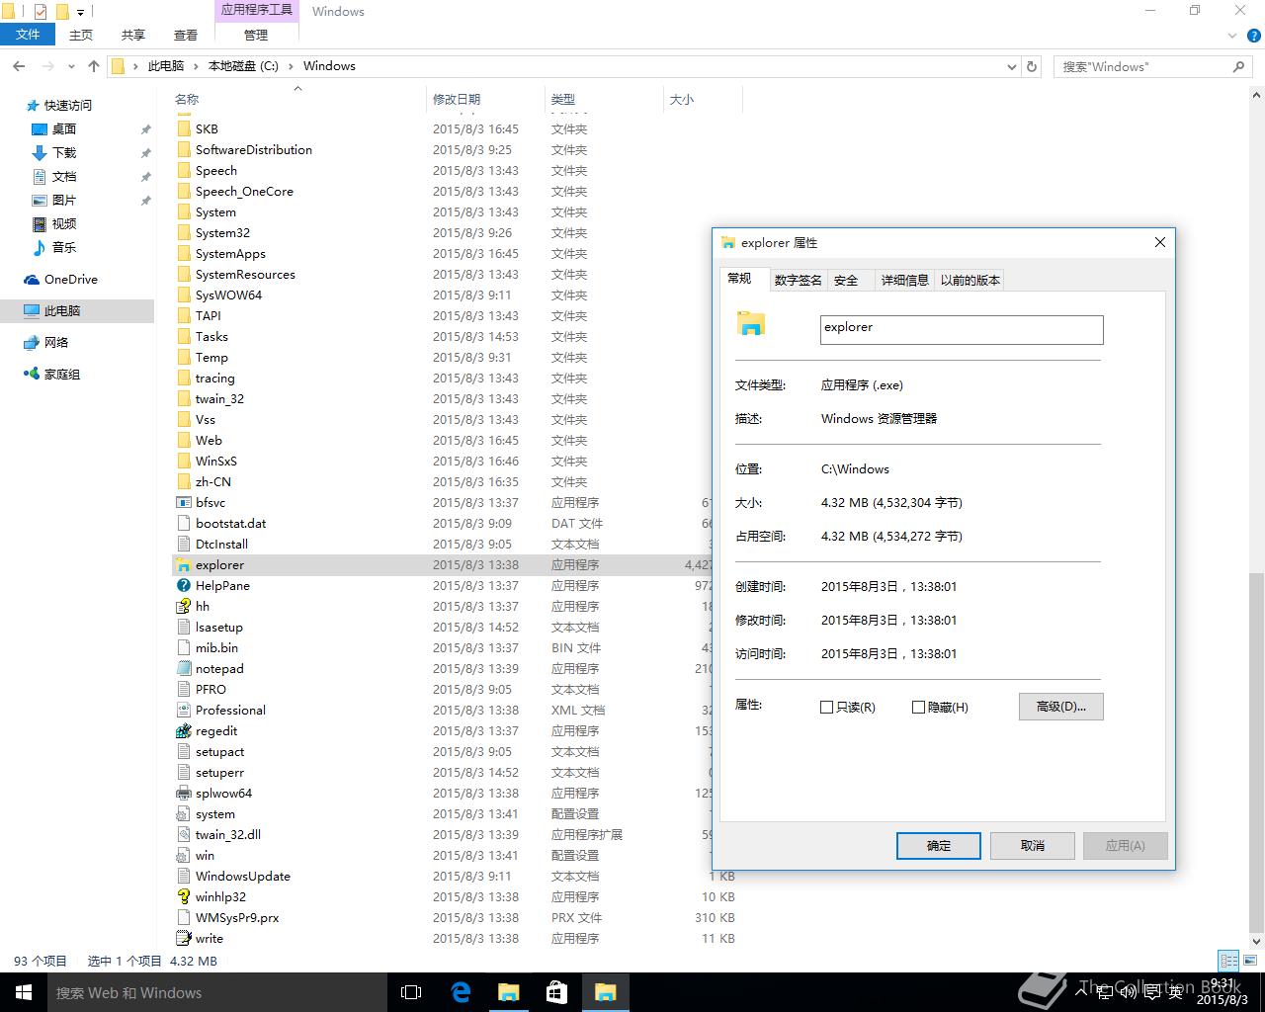Click the winhlp32 question mark icon

(183, 897)
